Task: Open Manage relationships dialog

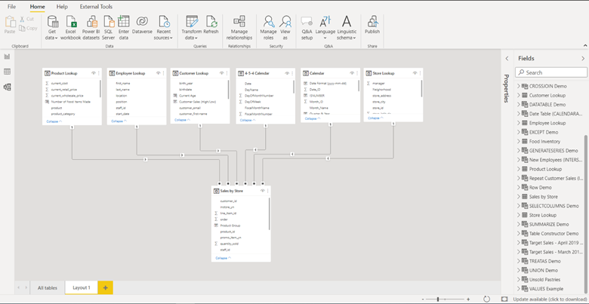Action: (x=239, y=28)
